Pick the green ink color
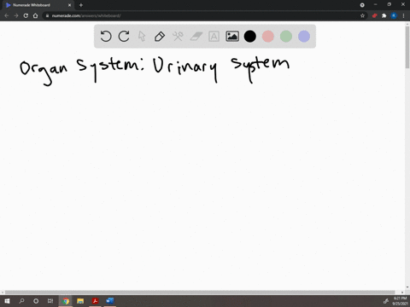 [x=286, y=37]
